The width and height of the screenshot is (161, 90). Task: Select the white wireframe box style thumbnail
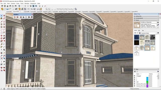pos(137,53)
